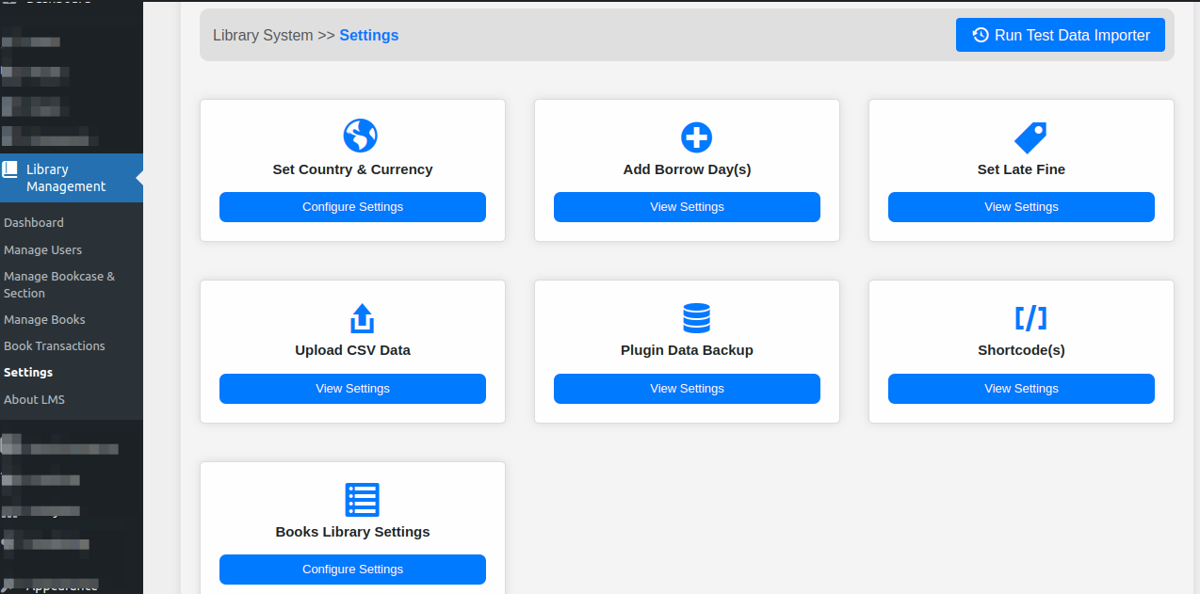Image resolution: width=1200 pixels, height=594 pixels.
Task: Open Manage Users in the sidebar
Action: [x=42, y=250]
